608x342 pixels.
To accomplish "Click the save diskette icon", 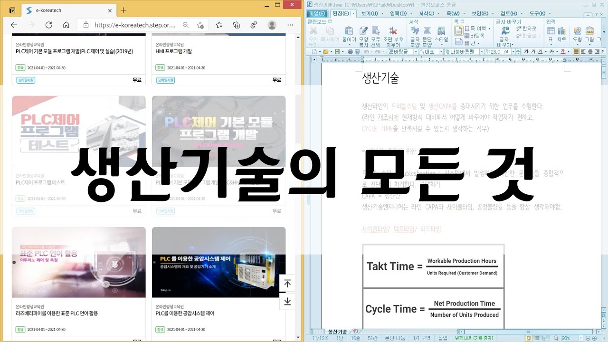I will (337, 51).
